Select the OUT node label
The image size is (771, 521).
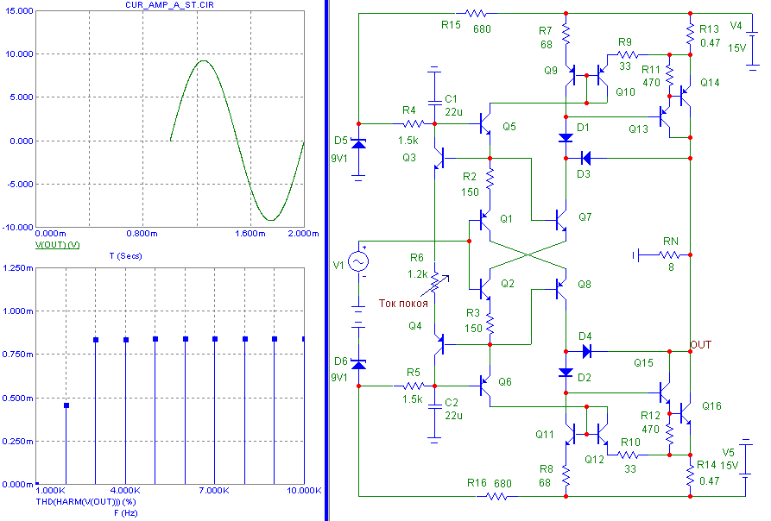[x=701, y=345]
